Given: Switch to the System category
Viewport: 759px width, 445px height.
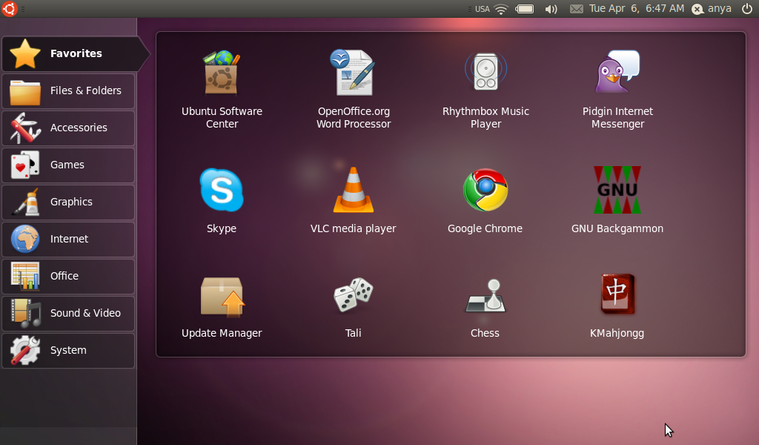Looking at the screenshot, I should 68,351.
